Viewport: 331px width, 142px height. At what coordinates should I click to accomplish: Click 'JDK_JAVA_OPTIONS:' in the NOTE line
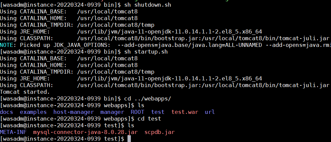tap(82, 45)
